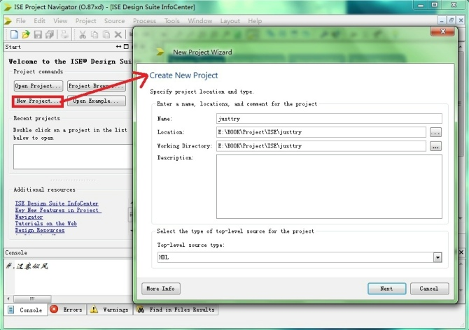Click the Console horizontal scrollbar thumb
This screenshot has height=330, width=469.
click(x=32, y=299)
